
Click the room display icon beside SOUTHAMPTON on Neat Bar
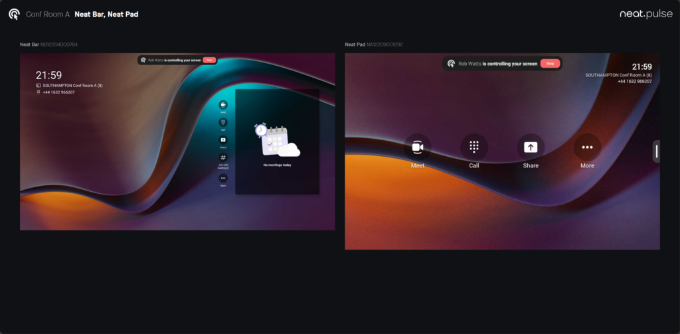[x=38, y=86]
